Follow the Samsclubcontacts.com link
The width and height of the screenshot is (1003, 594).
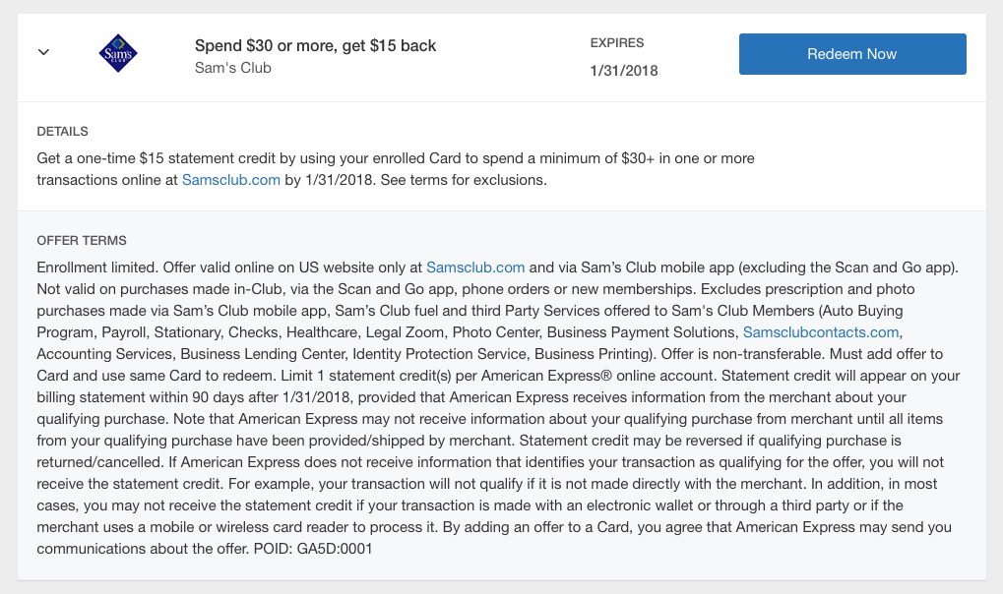coord(821,332)
